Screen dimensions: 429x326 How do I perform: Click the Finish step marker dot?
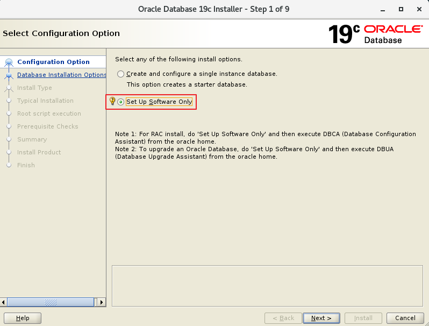pyautogui.click(x=9, y=165)
